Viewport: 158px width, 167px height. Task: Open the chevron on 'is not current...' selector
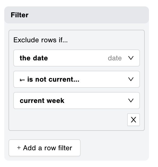pyautogui.click(x=131, y=79)
